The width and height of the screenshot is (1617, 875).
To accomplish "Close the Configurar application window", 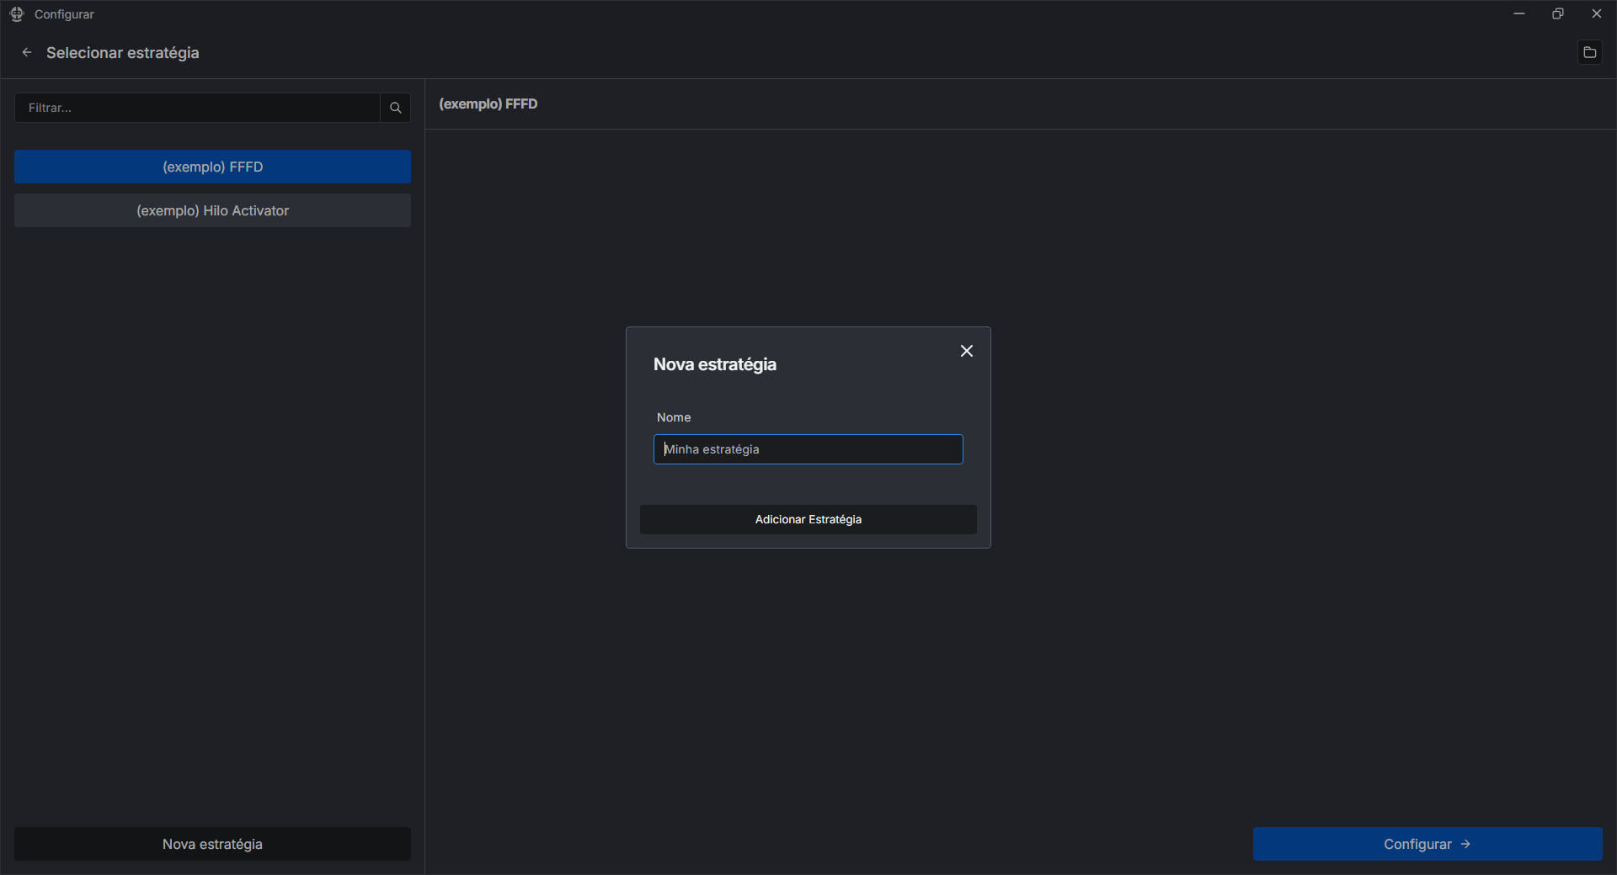I will tap(1596, 13).
